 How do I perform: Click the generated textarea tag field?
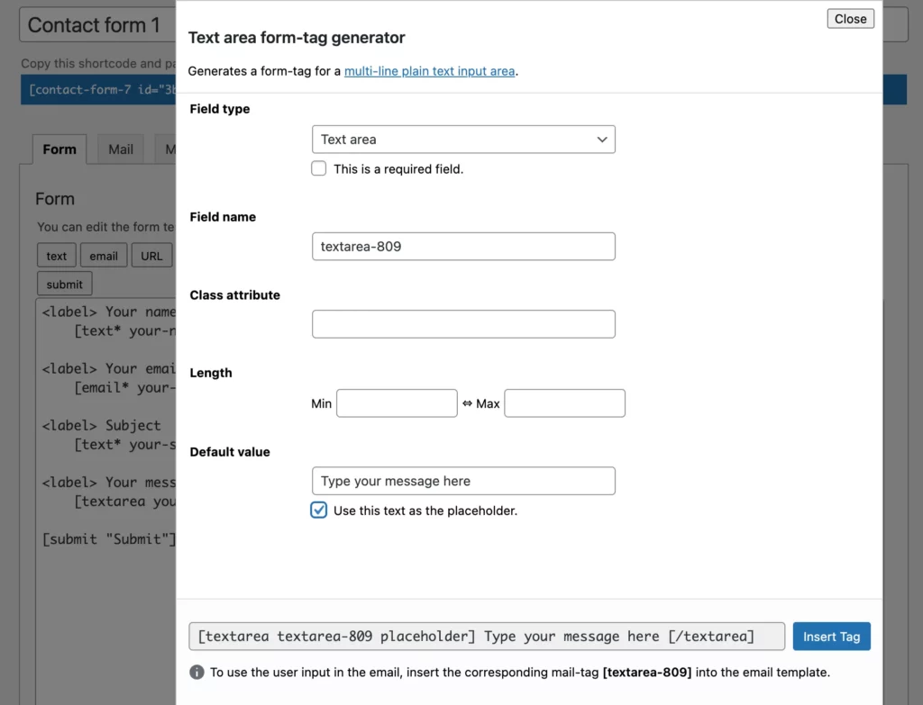point(487,637)
